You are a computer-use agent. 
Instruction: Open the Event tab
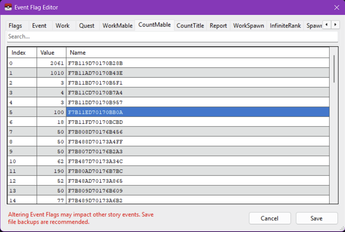click(x=39, y=26)
